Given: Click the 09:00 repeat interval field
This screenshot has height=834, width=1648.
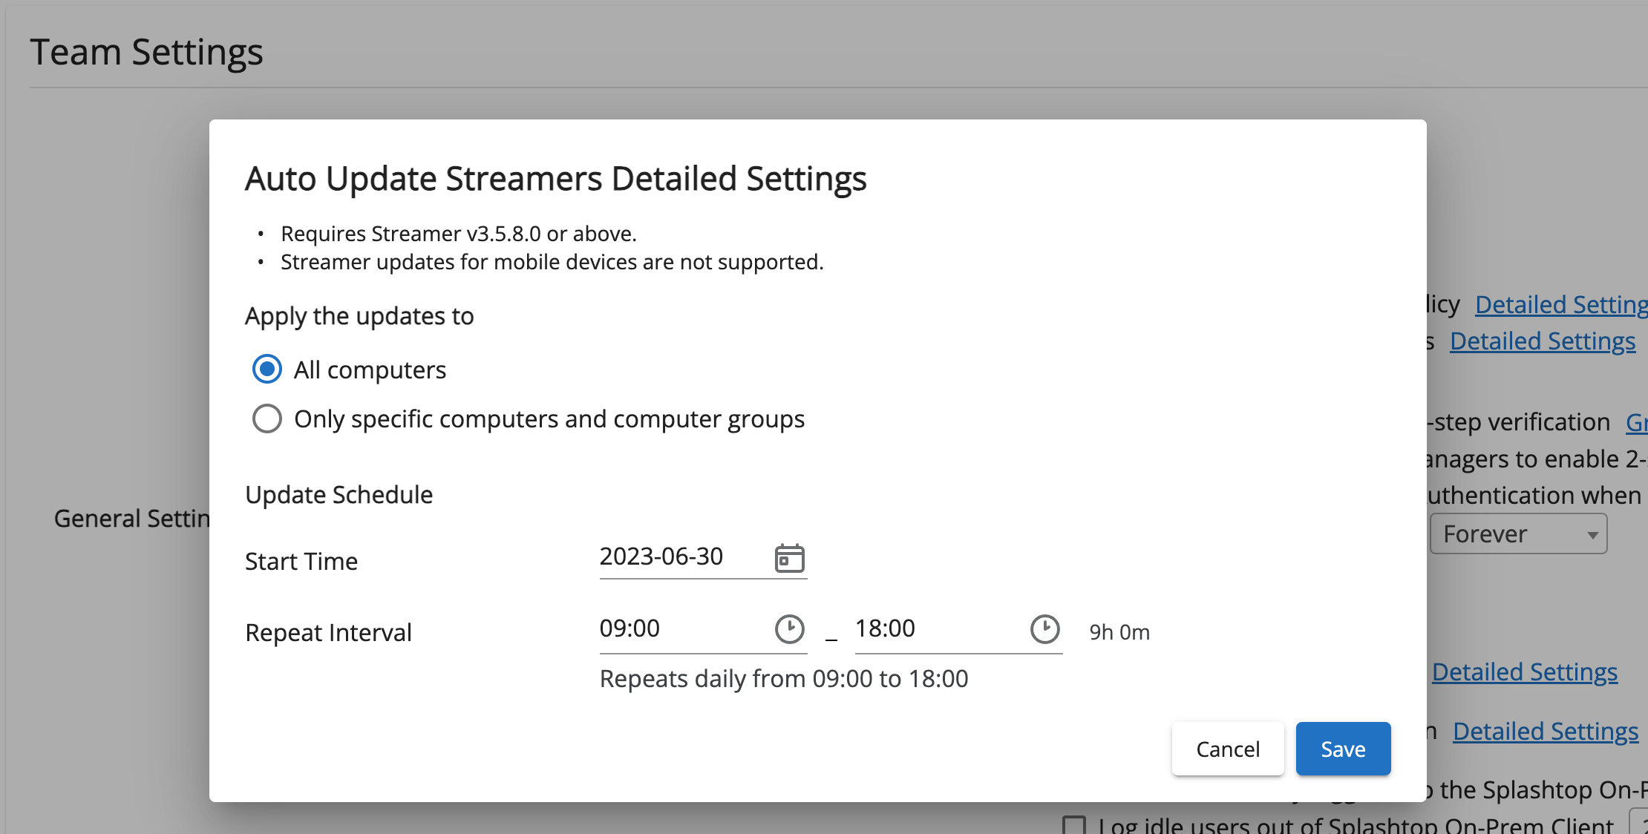Looking at the screenshot, I should pos(668,628).
